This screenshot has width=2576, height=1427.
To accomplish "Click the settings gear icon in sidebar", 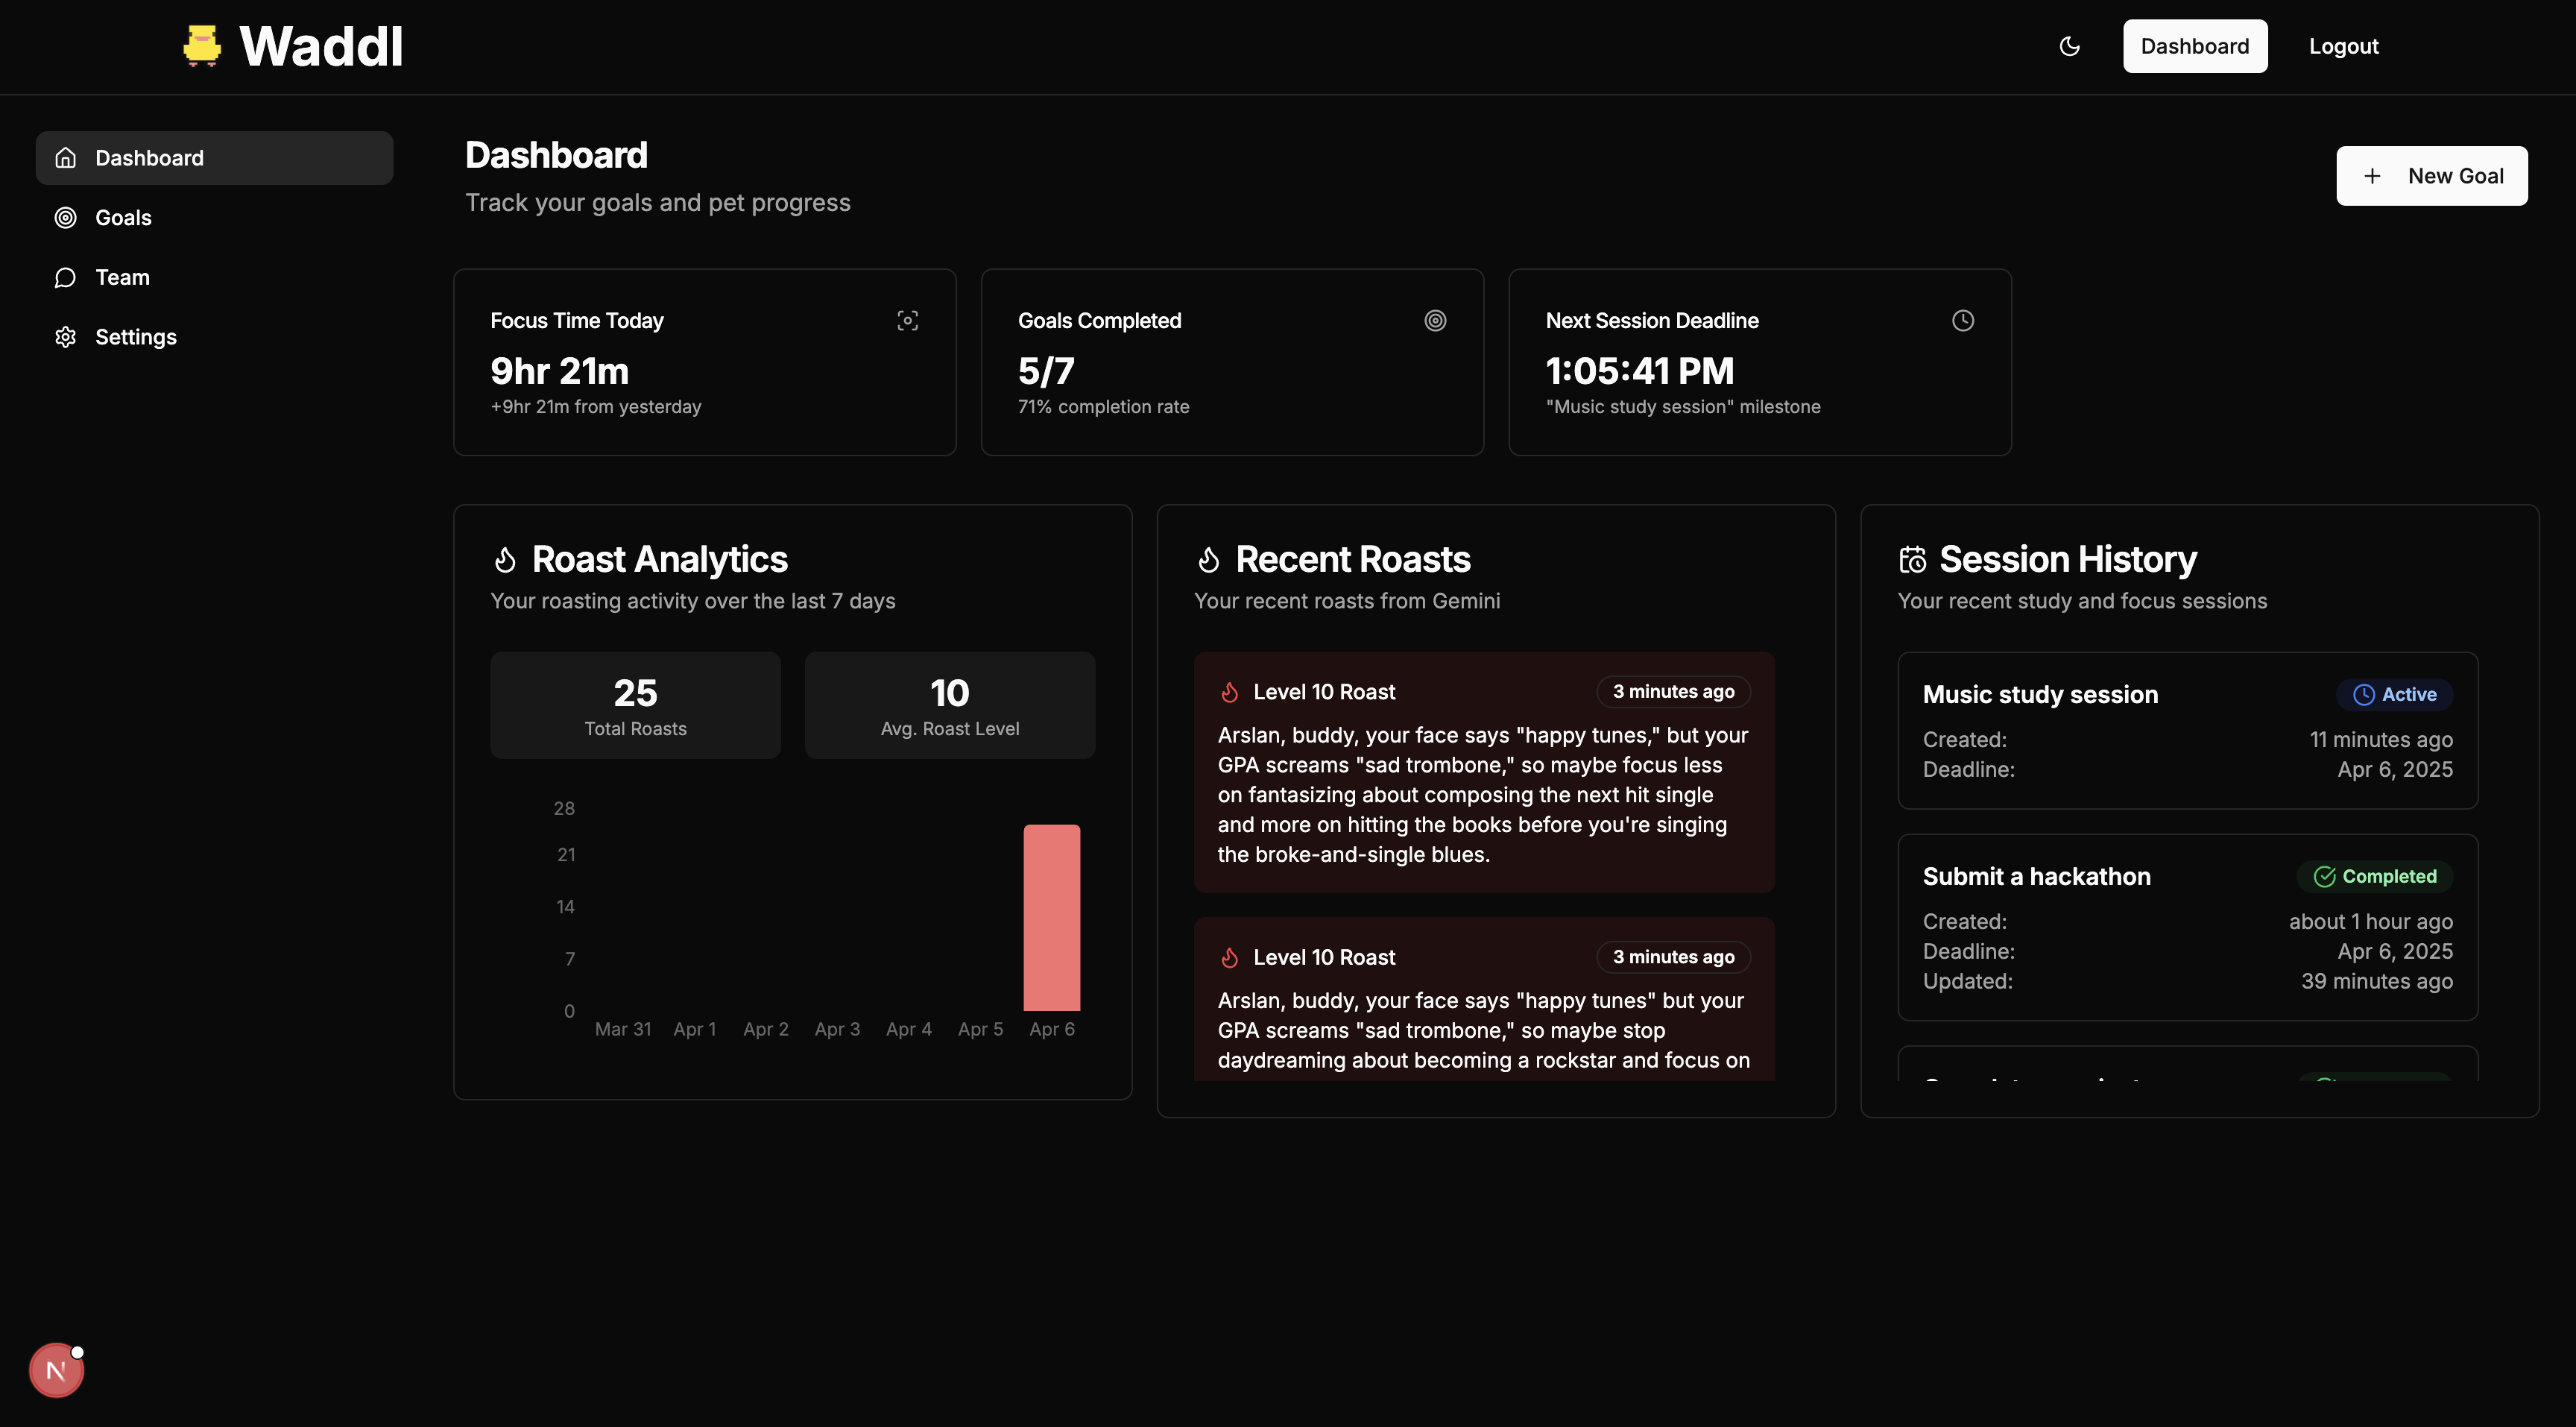I will click(x=66, y=337).
